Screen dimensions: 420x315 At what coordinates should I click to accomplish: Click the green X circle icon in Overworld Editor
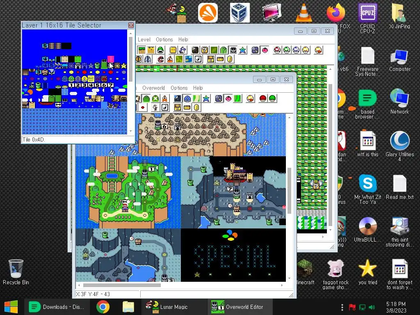(155, 98)
